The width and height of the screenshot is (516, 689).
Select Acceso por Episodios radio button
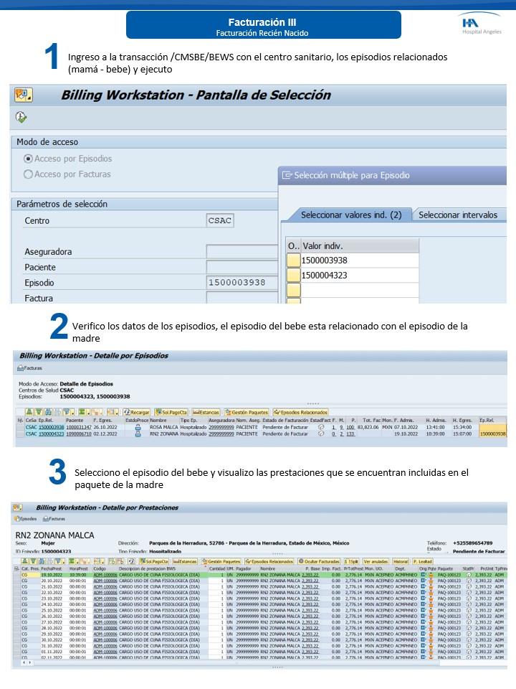click(x=29, y=159)
